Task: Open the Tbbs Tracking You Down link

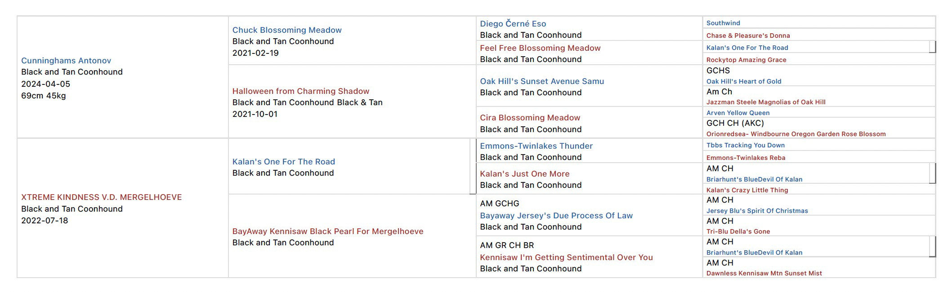Action: [x=745, y=145]
